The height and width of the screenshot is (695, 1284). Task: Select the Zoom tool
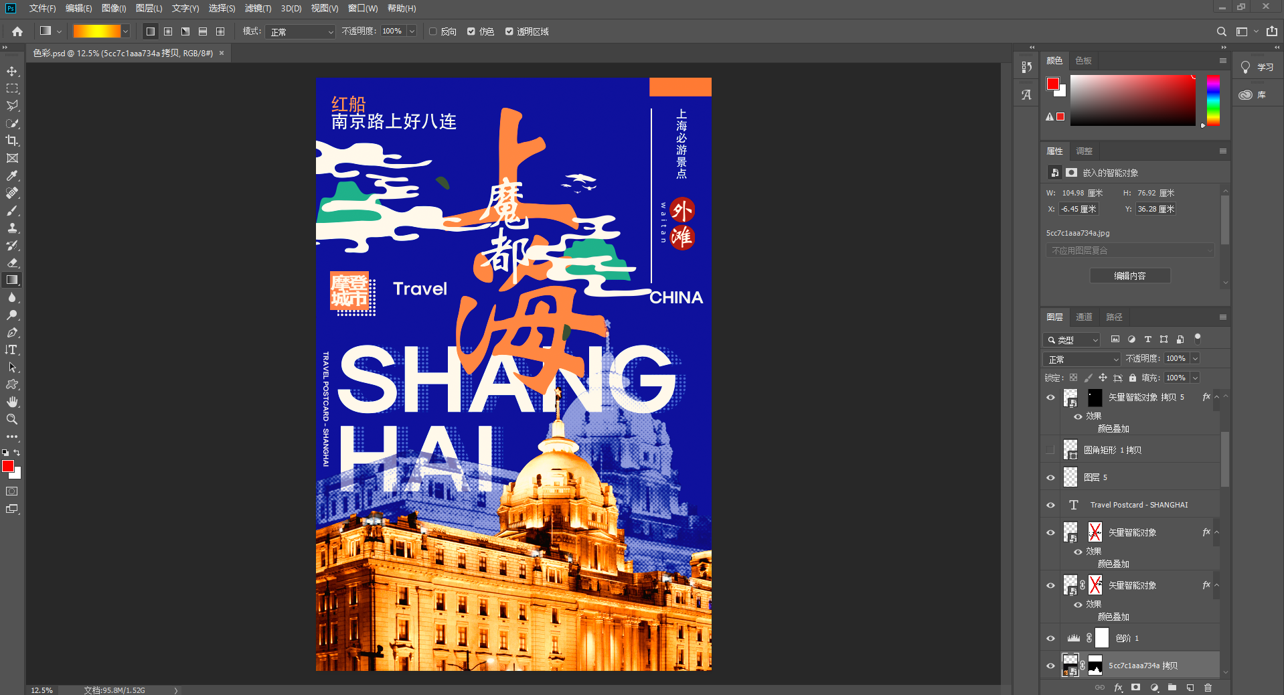tap(12, 419)
